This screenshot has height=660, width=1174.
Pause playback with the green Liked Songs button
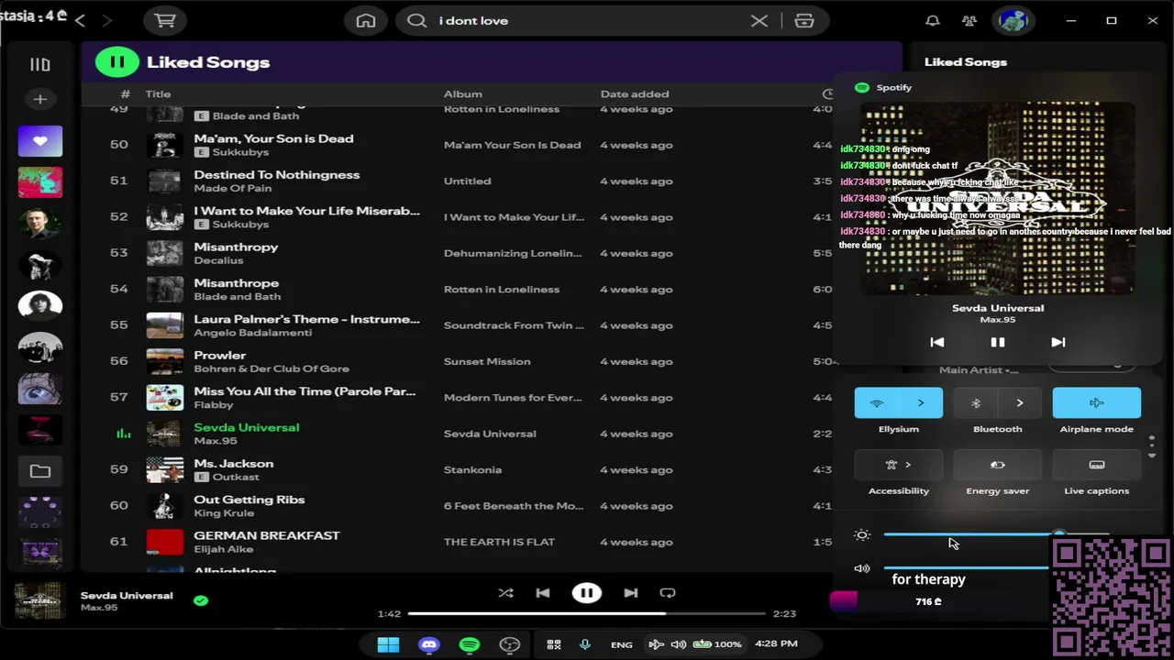click(116, 62)
